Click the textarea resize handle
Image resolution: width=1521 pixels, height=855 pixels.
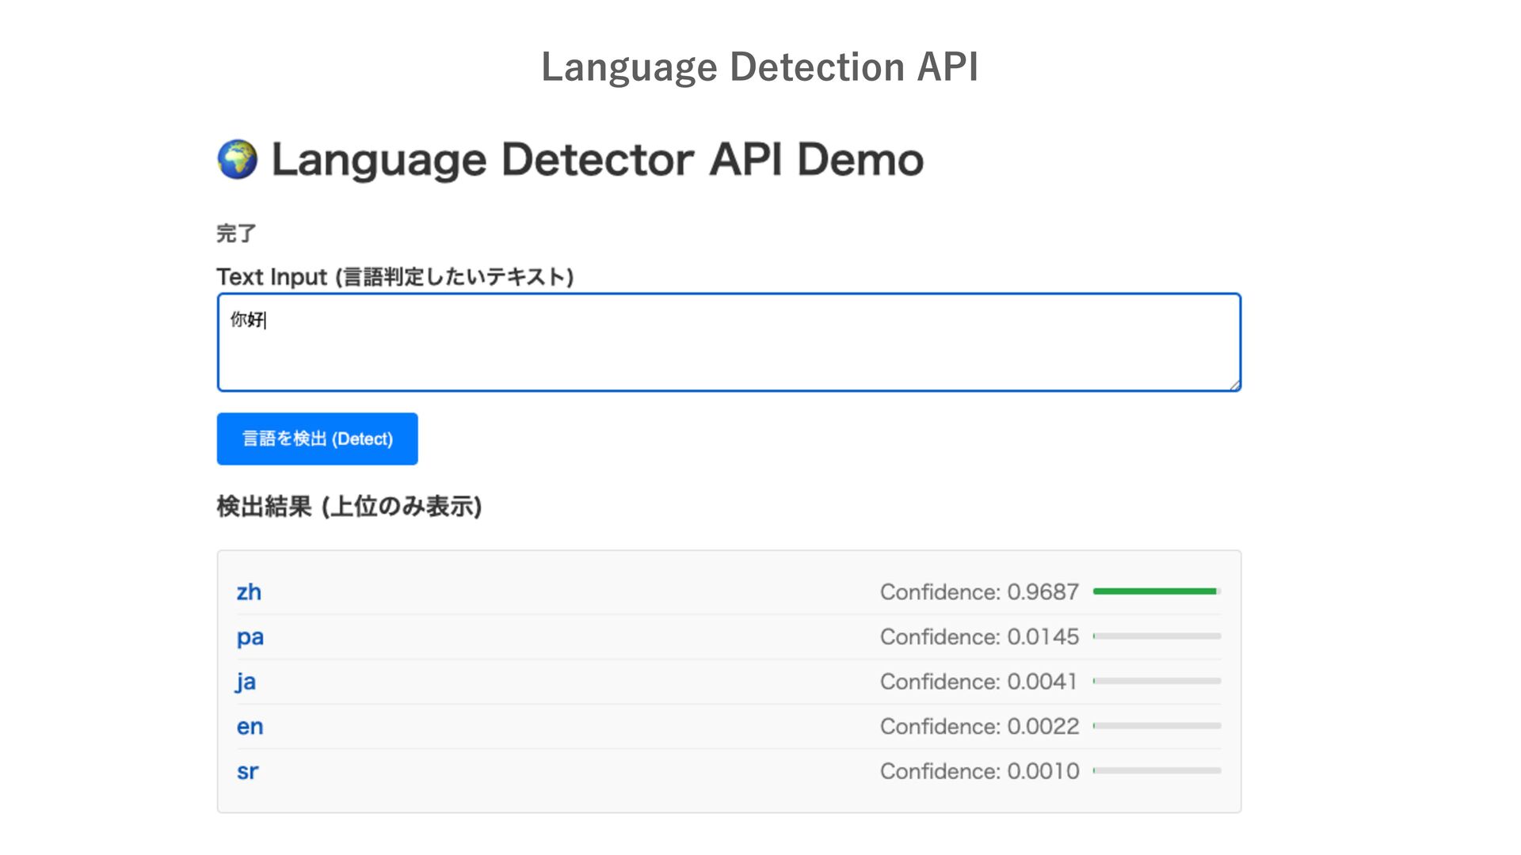[x=1234, y=385]
